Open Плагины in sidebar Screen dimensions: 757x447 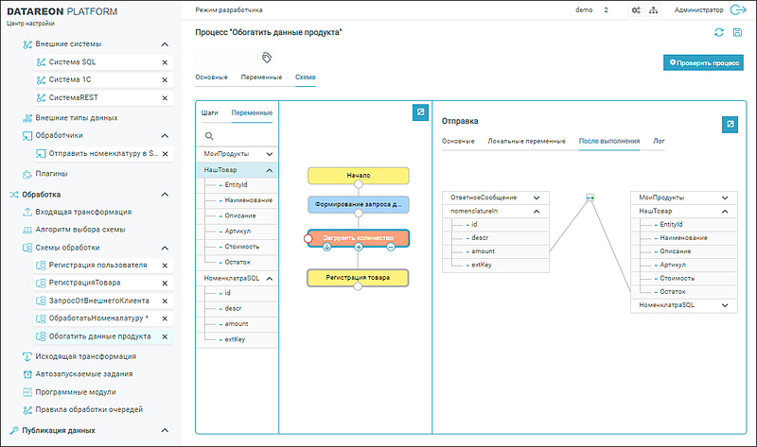(x=51, y=174)
